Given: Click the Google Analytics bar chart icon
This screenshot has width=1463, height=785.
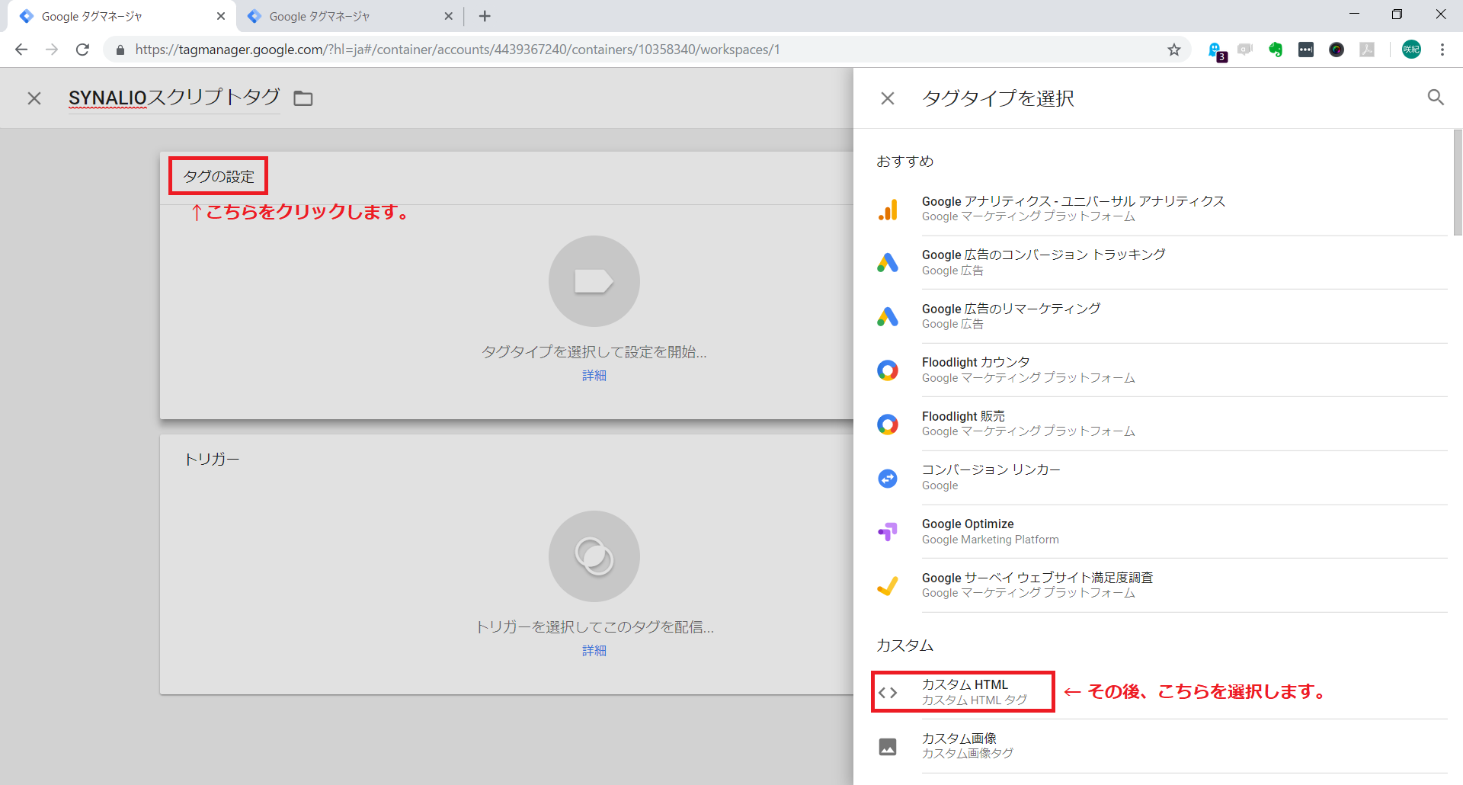Looking at the screenshot, I should click(888, 210).
